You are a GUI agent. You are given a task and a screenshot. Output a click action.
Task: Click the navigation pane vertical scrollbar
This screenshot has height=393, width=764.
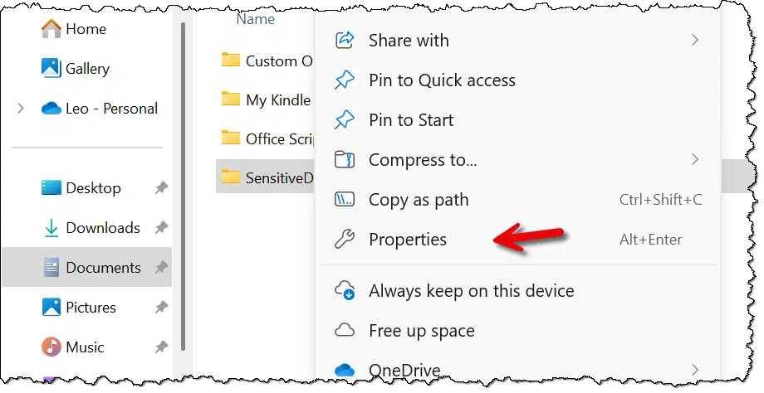click(x=184, y=187)
